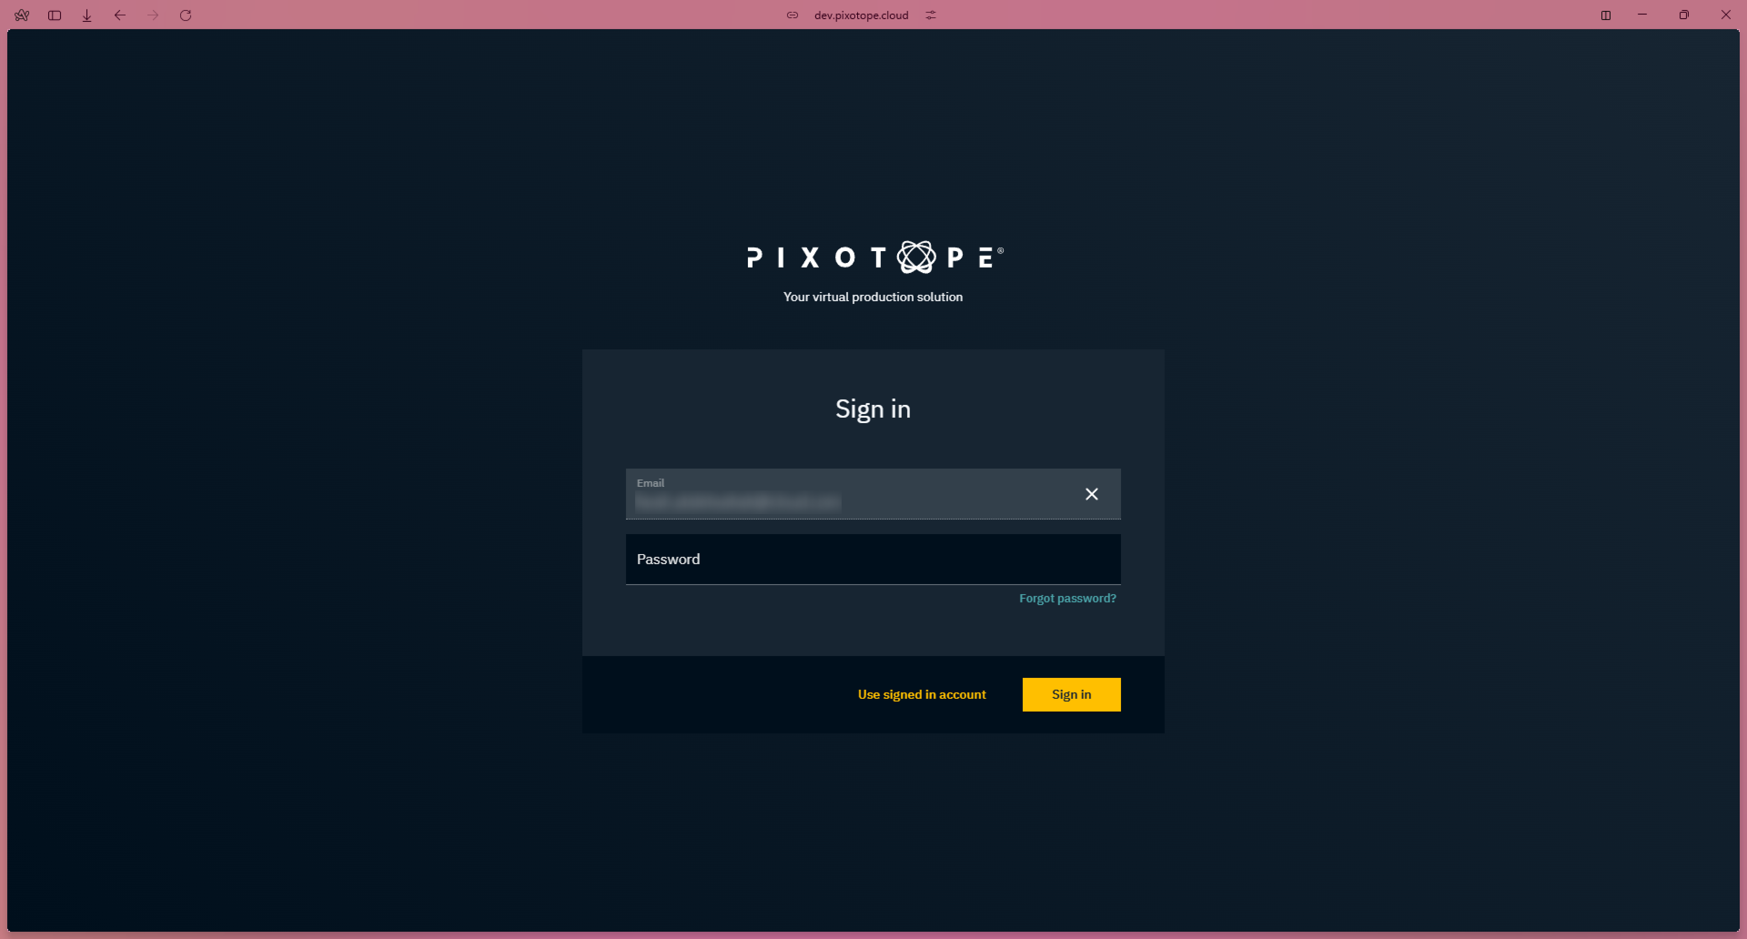1747x939 pixels.
Task: Click the split view icon
Action: click(x=1605, y=15)
